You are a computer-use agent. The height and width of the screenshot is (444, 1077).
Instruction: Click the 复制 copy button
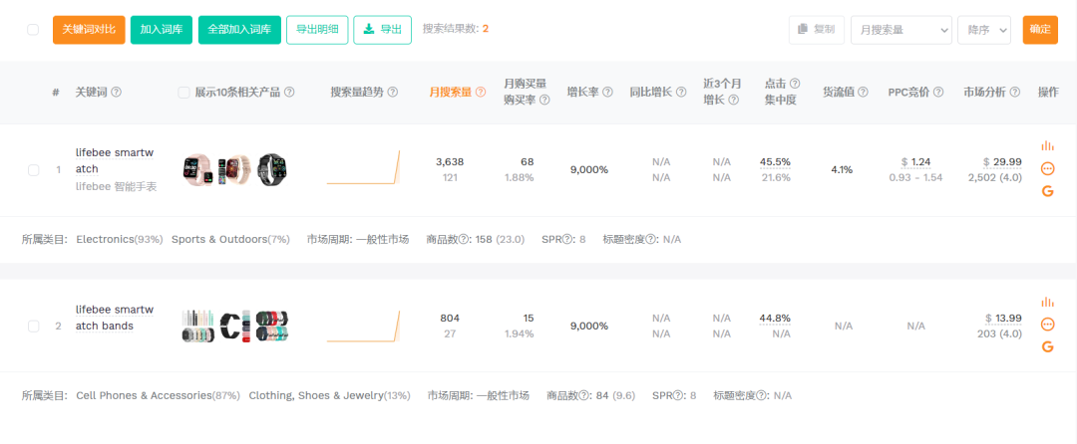[817, 30]
